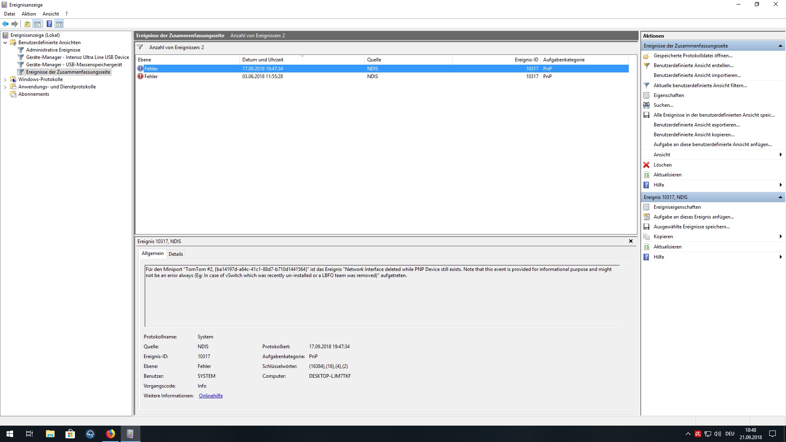
Task: Collapse the Ereignis 10317, NDIS actions section
Action: pos(780,197)
